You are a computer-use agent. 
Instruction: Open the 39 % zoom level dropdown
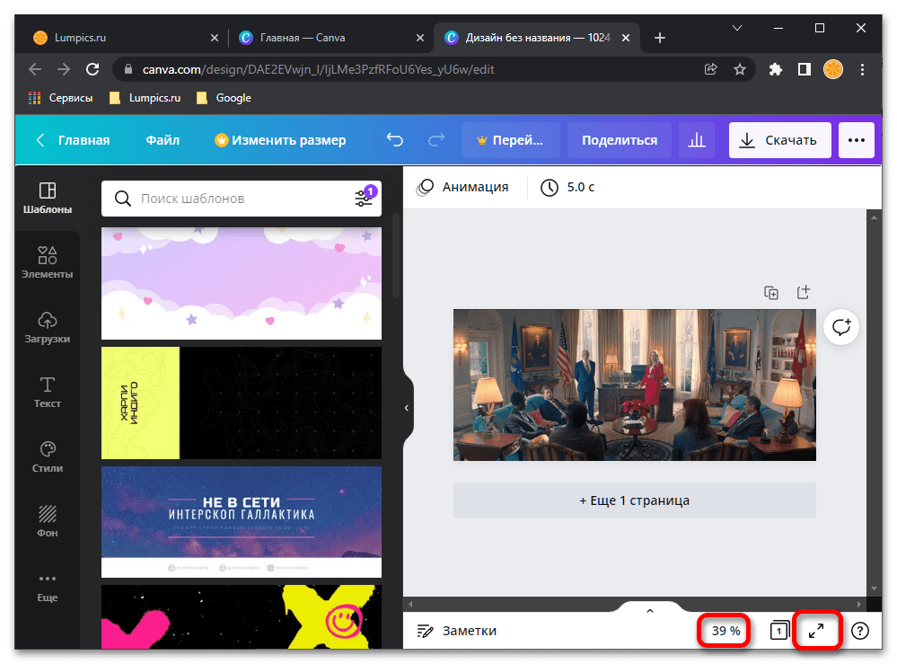tap(726, 631)
